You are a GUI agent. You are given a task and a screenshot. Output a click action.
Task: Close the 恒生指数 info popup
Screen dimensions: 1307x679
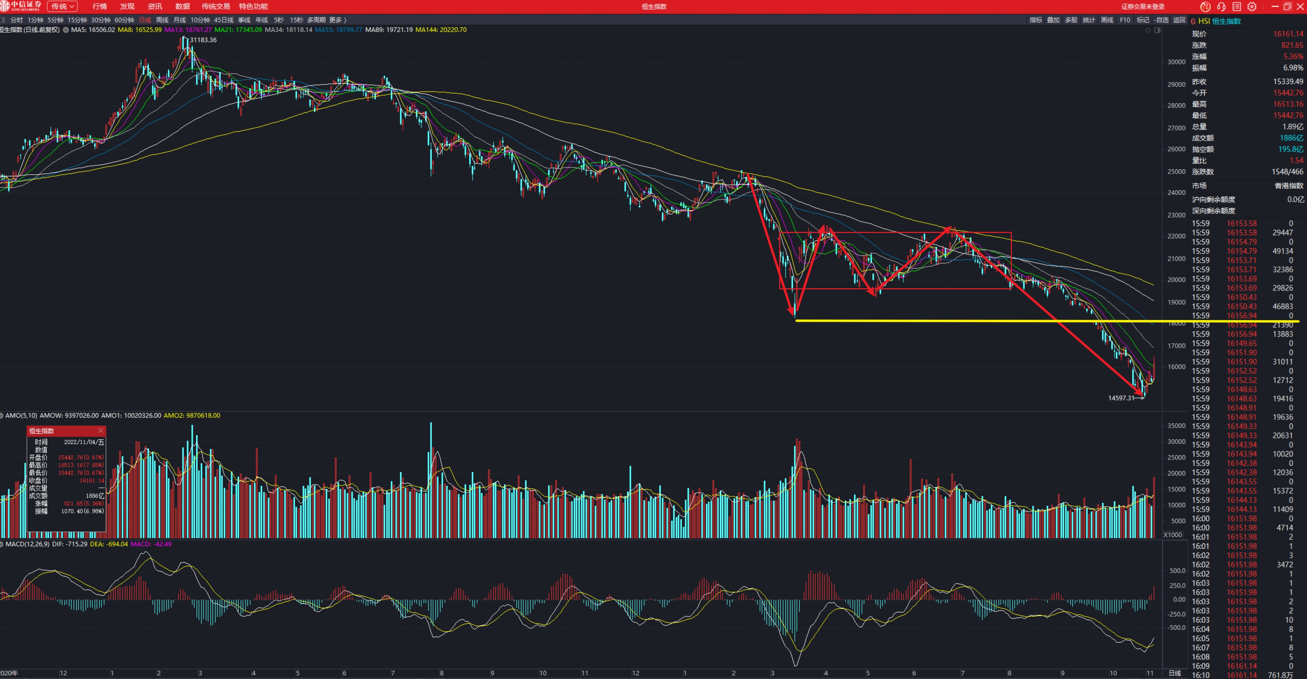tap(100, 430)
